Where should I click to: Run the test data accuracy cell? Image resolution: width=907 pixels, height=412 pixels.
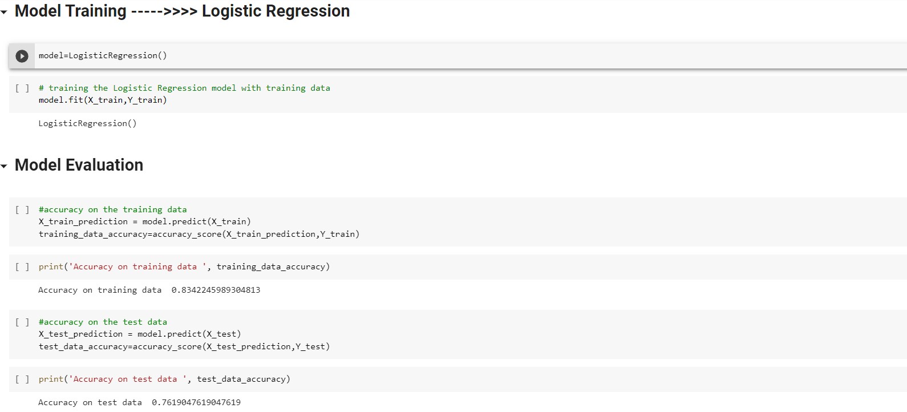(22, 322)
